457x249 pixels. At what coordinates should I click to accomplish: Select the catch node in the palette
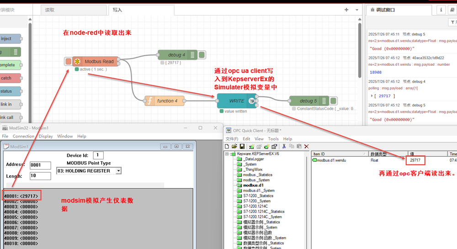tap(10, 78)
